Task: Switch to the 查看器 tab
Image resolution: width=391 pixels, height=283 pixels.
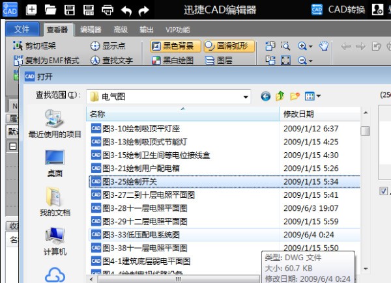Action: (x=57, y=30)
